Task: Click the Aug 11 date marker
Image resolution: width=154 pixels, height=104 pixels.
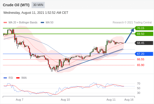Action: pos(111,100)
